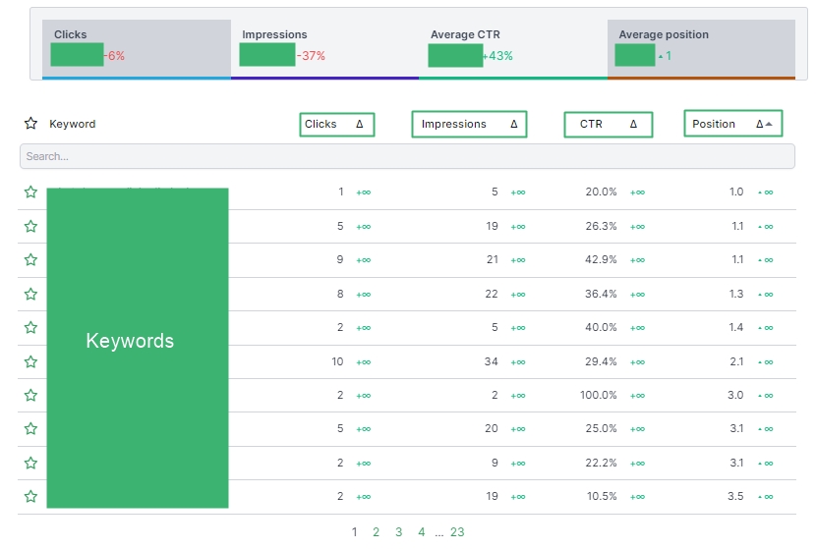Click the position value 2.1

[x=736, y=361]
